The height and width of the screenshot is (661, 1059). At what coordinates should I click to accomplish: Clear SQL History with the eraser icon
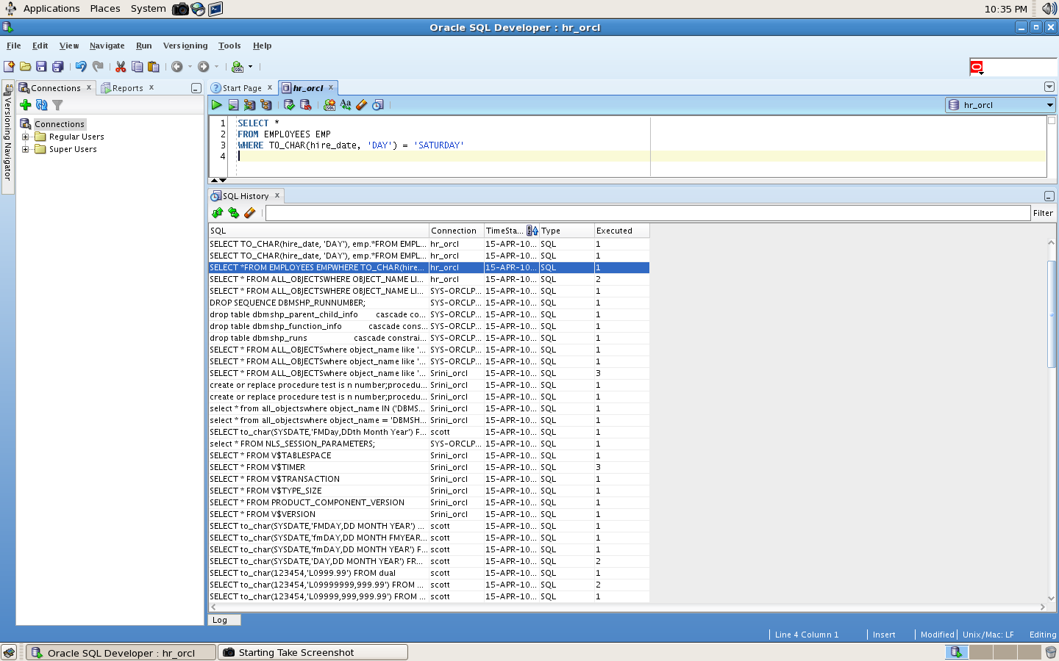(x=250, y=213)
